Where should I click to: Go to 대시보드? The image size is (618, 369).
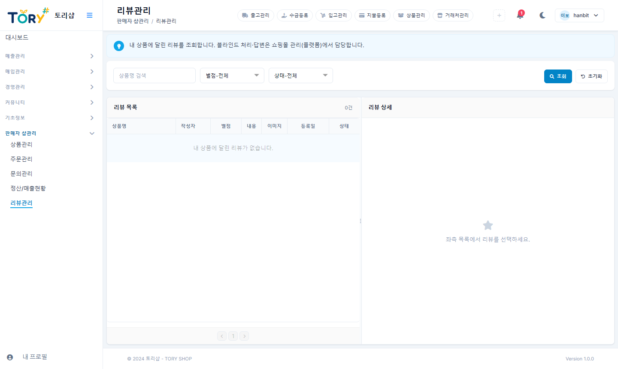click(x=17, y=38)
